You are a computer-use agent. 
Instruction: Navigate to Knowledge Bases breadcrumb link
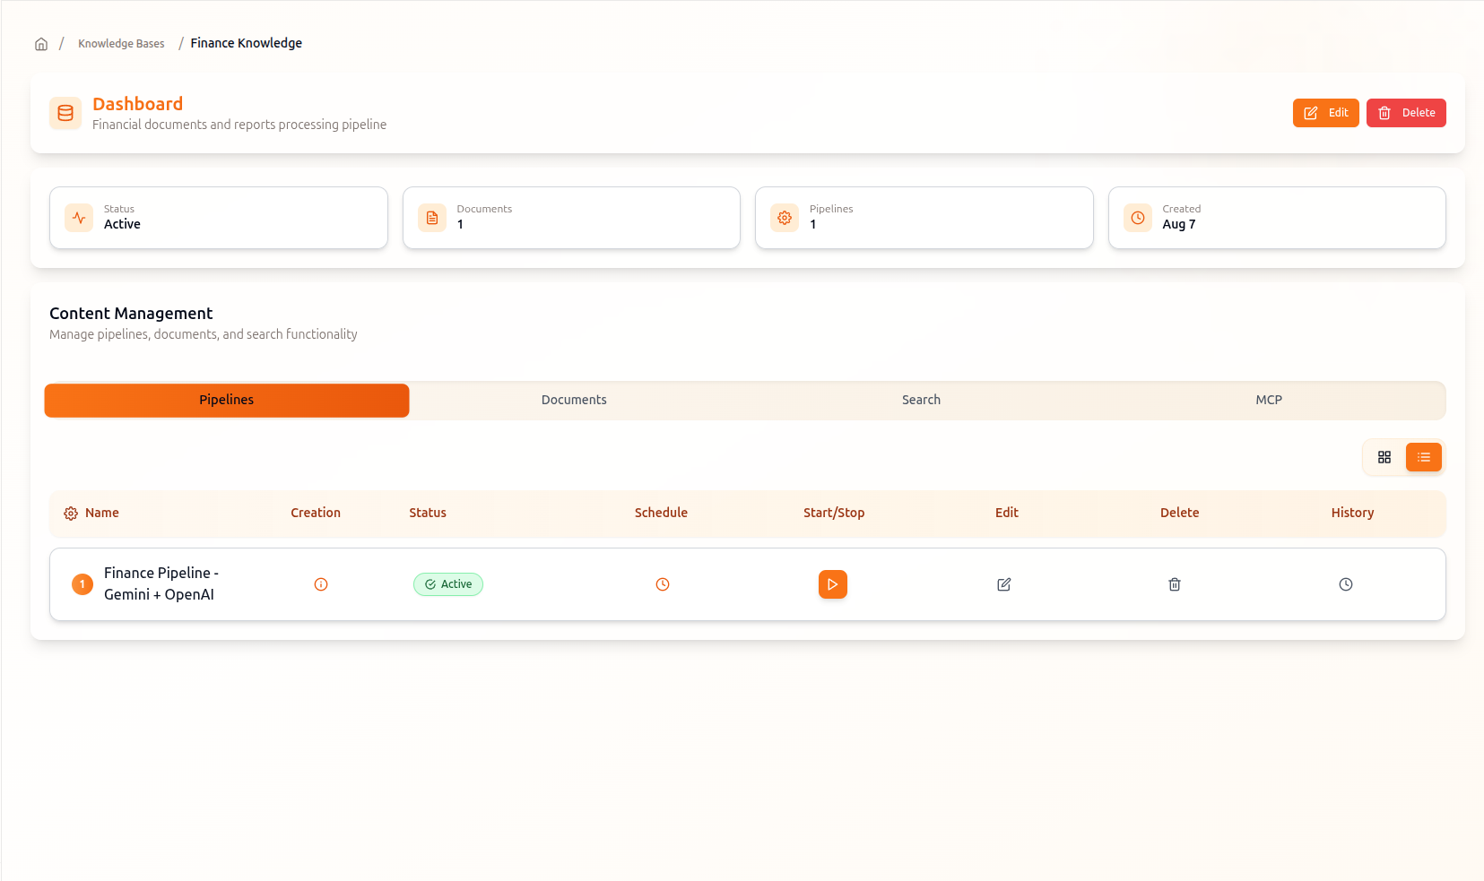[x=121, y=44]
